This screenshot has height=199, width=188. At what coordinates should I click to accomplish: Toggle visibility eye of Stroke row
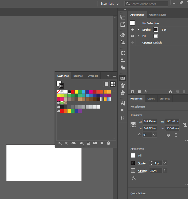[132, 30]
